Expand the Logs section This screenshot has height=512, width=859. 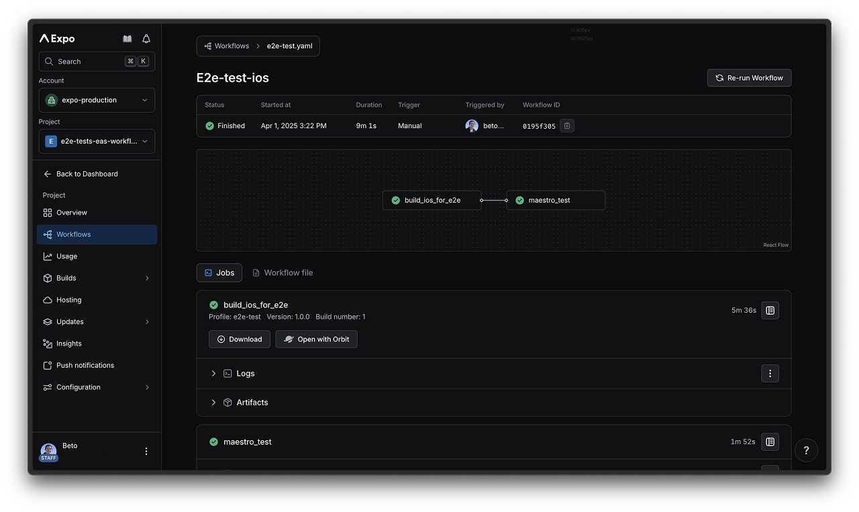pyautogui.click(x=213, y=373)
